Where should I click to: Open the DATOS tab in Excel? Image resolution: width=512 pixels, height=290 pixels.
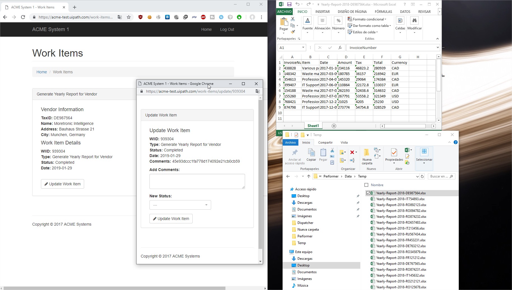(x=405, y=11)
